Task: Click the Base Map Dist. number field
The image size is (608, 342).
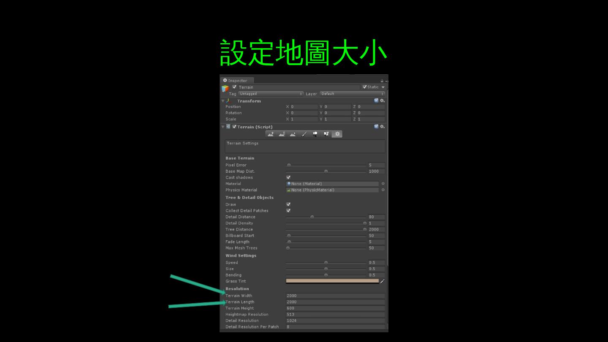Action: click(377, 171)
